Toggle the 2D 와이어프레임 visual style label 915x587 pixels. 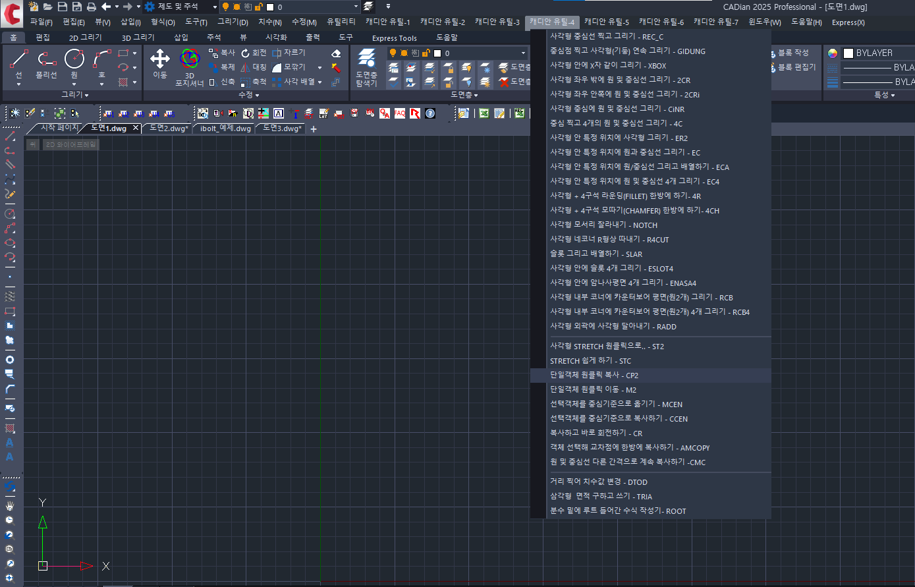70,144
